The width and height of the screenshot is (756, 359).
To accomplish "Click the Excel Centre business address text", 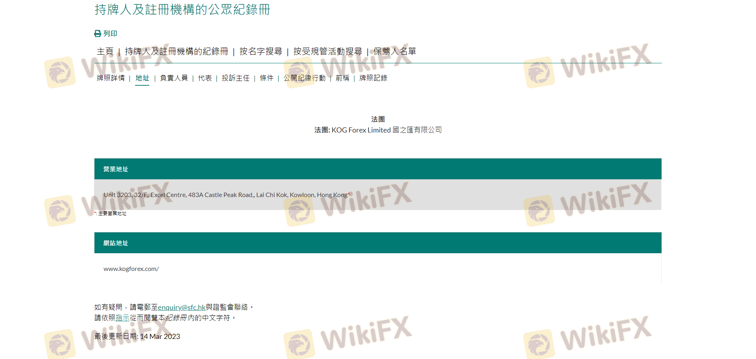I will point(226,195).
